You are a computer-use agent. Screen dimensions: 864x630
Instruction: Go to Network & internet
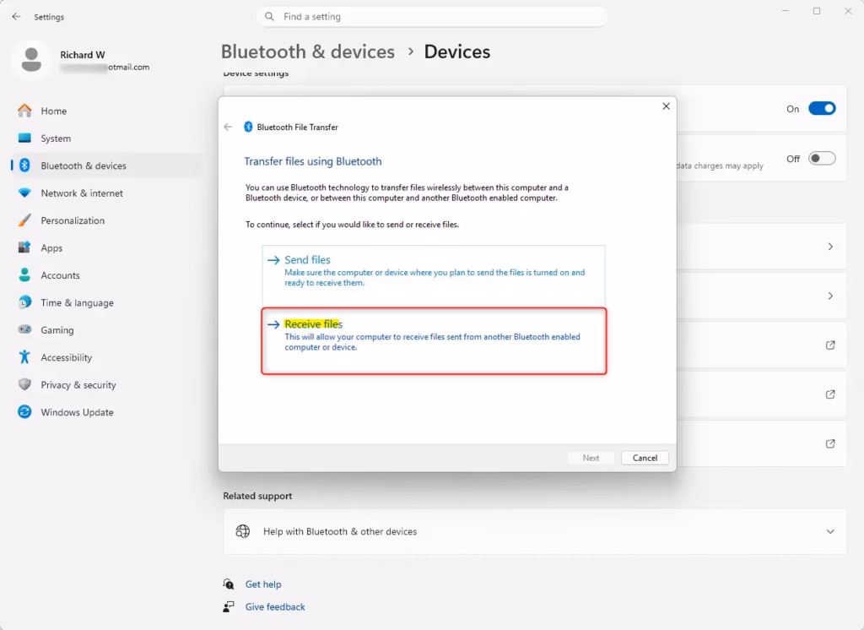[x=82, y=193]
